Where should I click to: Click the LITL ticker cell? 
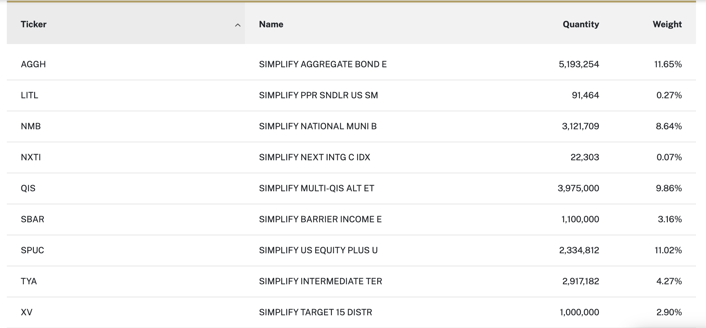29,95
